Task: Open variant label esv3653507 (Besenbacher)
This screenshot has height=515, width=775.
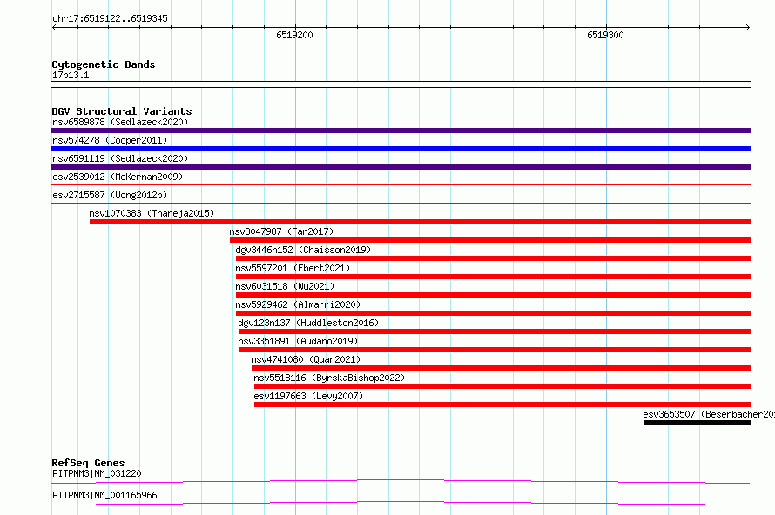Action: pos(709,414)
